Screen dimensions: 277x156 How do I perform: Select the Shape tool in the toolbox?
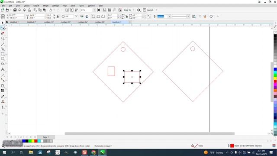(3, 28)
